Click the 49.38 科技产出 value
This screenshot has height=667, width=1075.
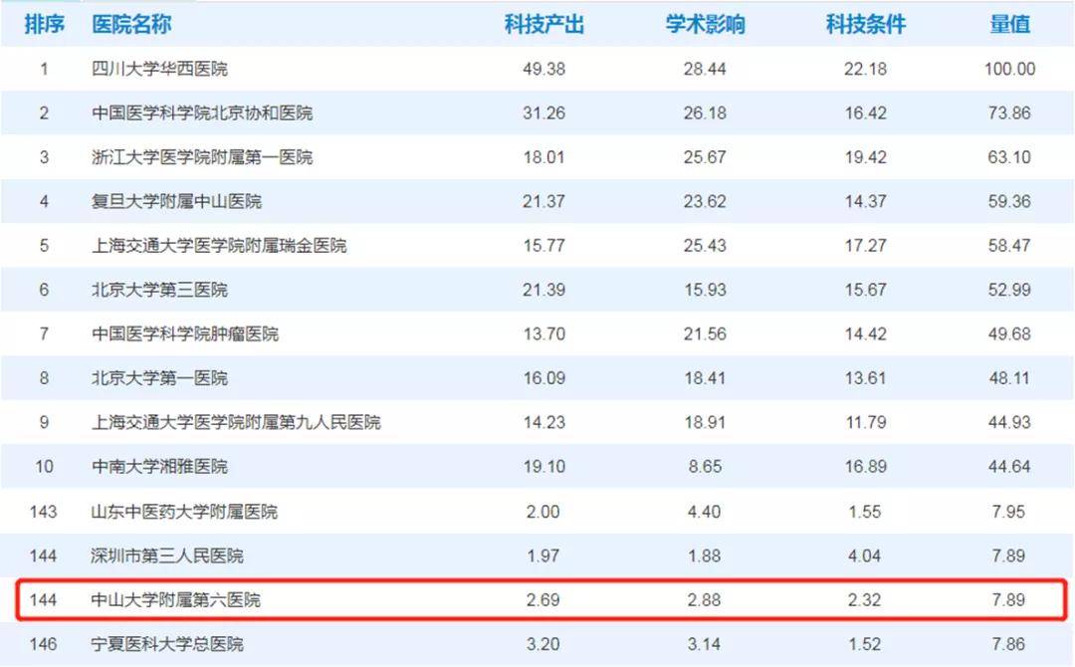pos(544,70)
